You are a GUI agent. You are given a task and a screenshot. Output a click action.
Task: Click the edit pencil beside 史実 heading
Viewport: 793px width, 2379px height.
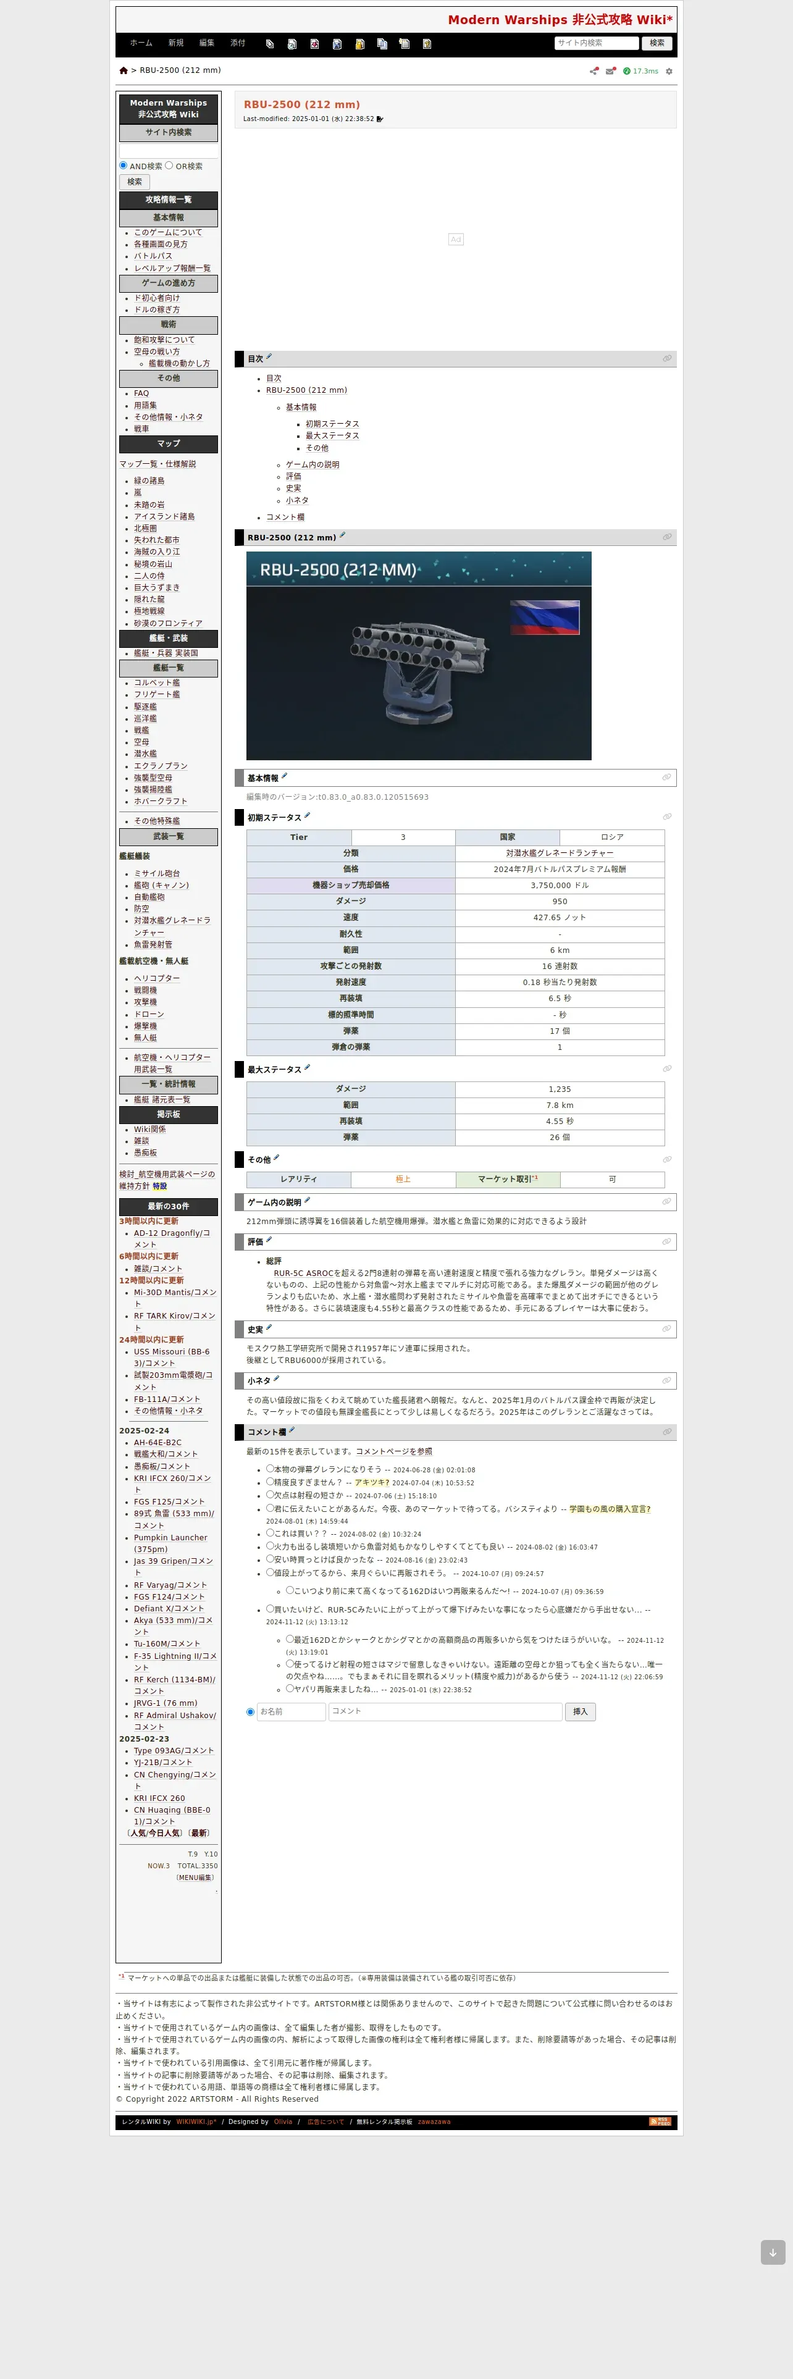click(269, 1327)
